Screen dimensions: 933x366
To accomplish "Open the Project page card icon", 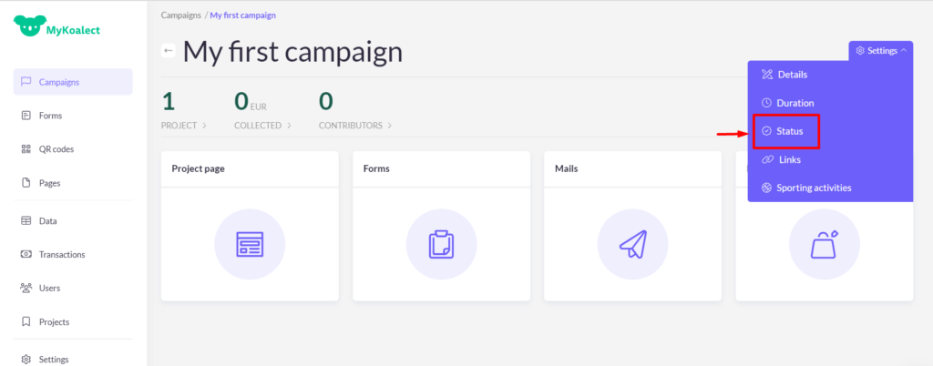I will pos(250,244).
